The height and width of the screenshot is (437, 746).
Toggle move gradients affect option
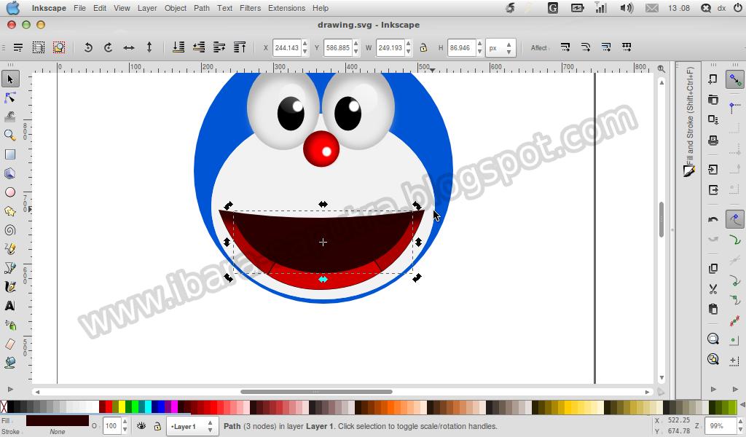coord(606,47)
